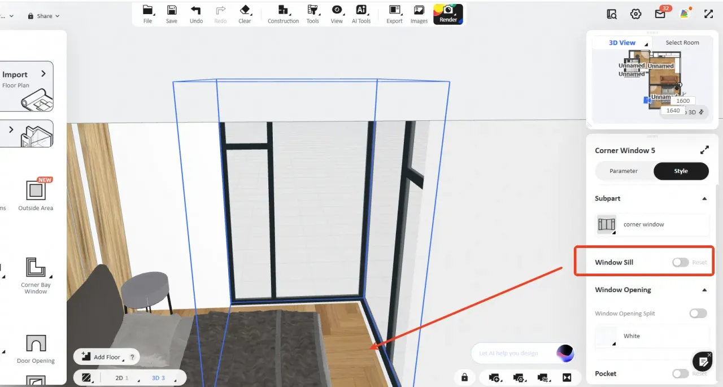
Task: Click the AI help design input field
Action: click(x=511, y=353)
